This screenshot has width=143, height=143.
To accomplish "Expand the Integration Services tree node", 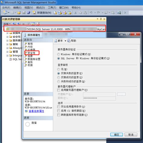I will (7, 56).
